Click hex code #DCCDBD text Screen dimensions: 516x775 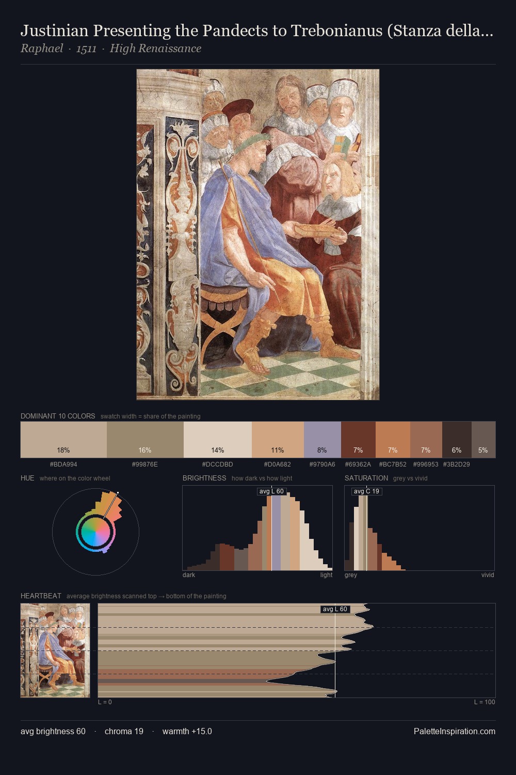coord(218,464)
